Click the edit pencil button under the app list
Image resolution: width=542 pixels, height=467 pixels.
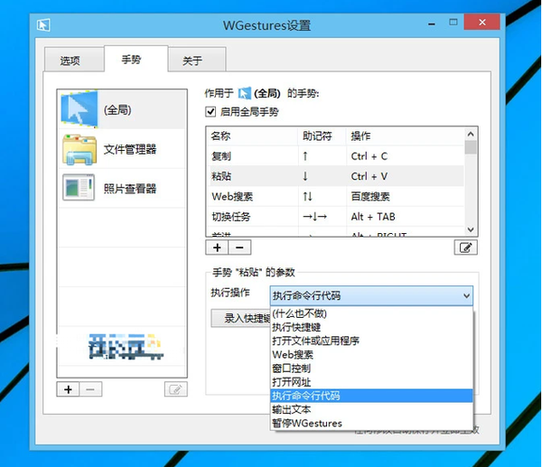tap(176, 389)
